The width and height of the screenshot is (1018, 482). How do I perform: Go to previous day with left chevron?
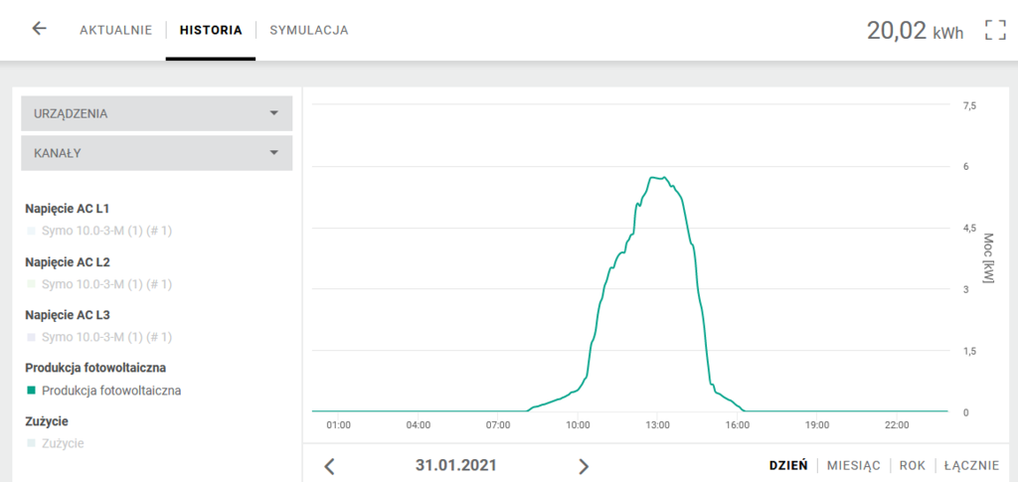click(330, 466)
